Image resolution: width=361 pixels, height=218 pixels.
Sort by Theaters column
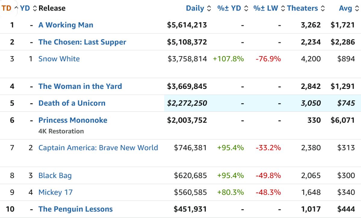tap(302, 8)
